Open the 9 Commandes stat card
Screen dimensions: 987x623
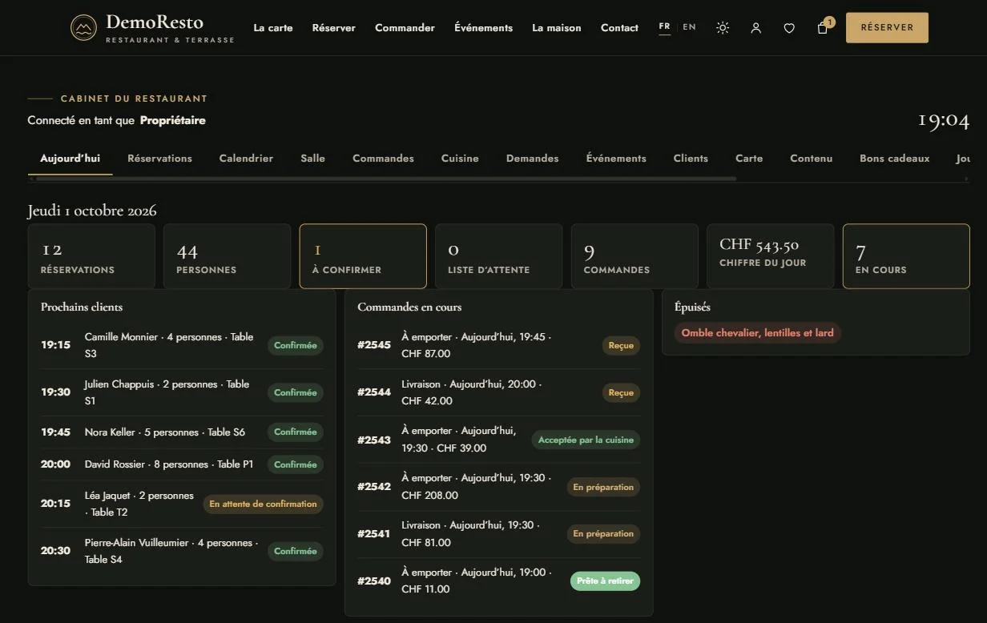click(634, 256)
